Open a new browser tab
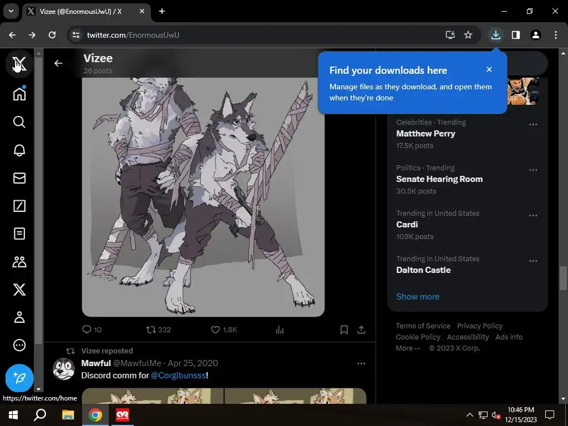This screenshot has height=426, width=568. coord(162,11)
